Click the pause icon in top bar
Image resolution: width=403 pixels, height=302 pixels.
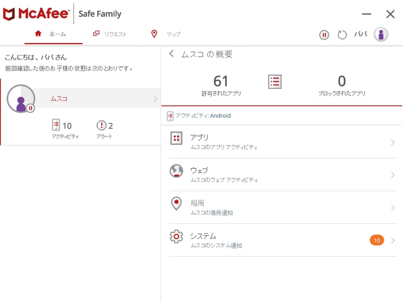[x=324, y=35]
